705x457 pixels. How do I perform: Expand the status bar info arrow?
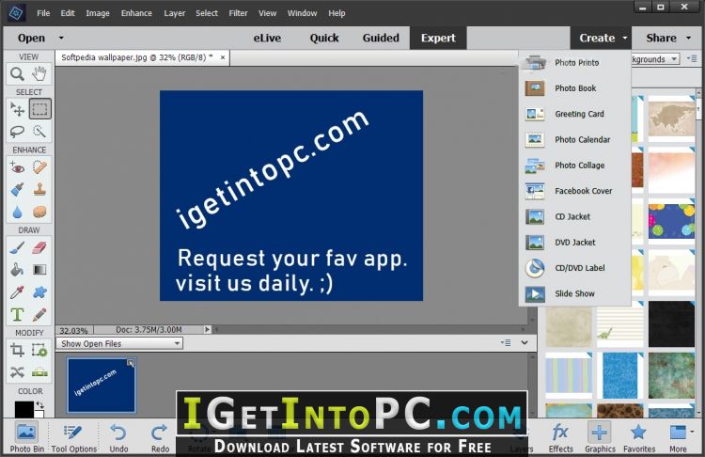(x=207, y=329)
